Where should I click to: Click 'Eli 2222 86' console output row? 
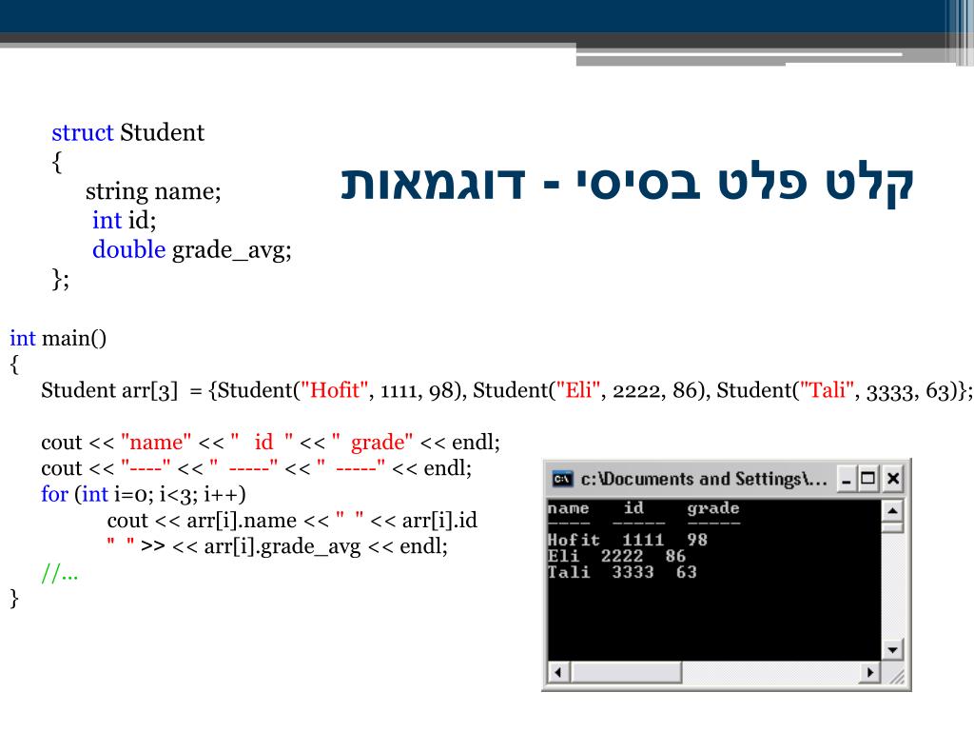[616, 556]
